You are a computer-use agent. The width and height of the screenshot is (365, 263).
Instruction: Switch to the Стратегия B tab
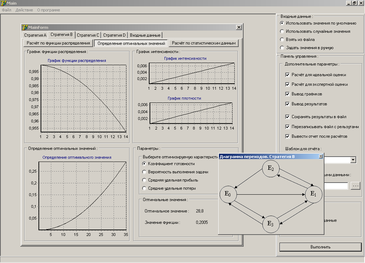pyautogui.click(x=62, y=35)
